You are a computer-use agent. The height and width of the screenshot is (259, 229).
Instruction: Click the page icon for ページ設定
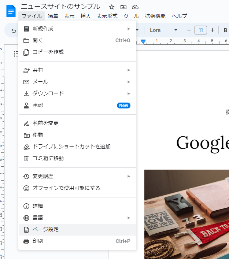click(x=26, y=230)
